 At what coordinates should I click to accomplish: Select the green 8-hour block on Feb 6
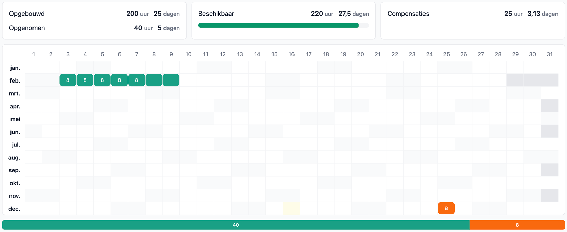(x=119, y=80)
